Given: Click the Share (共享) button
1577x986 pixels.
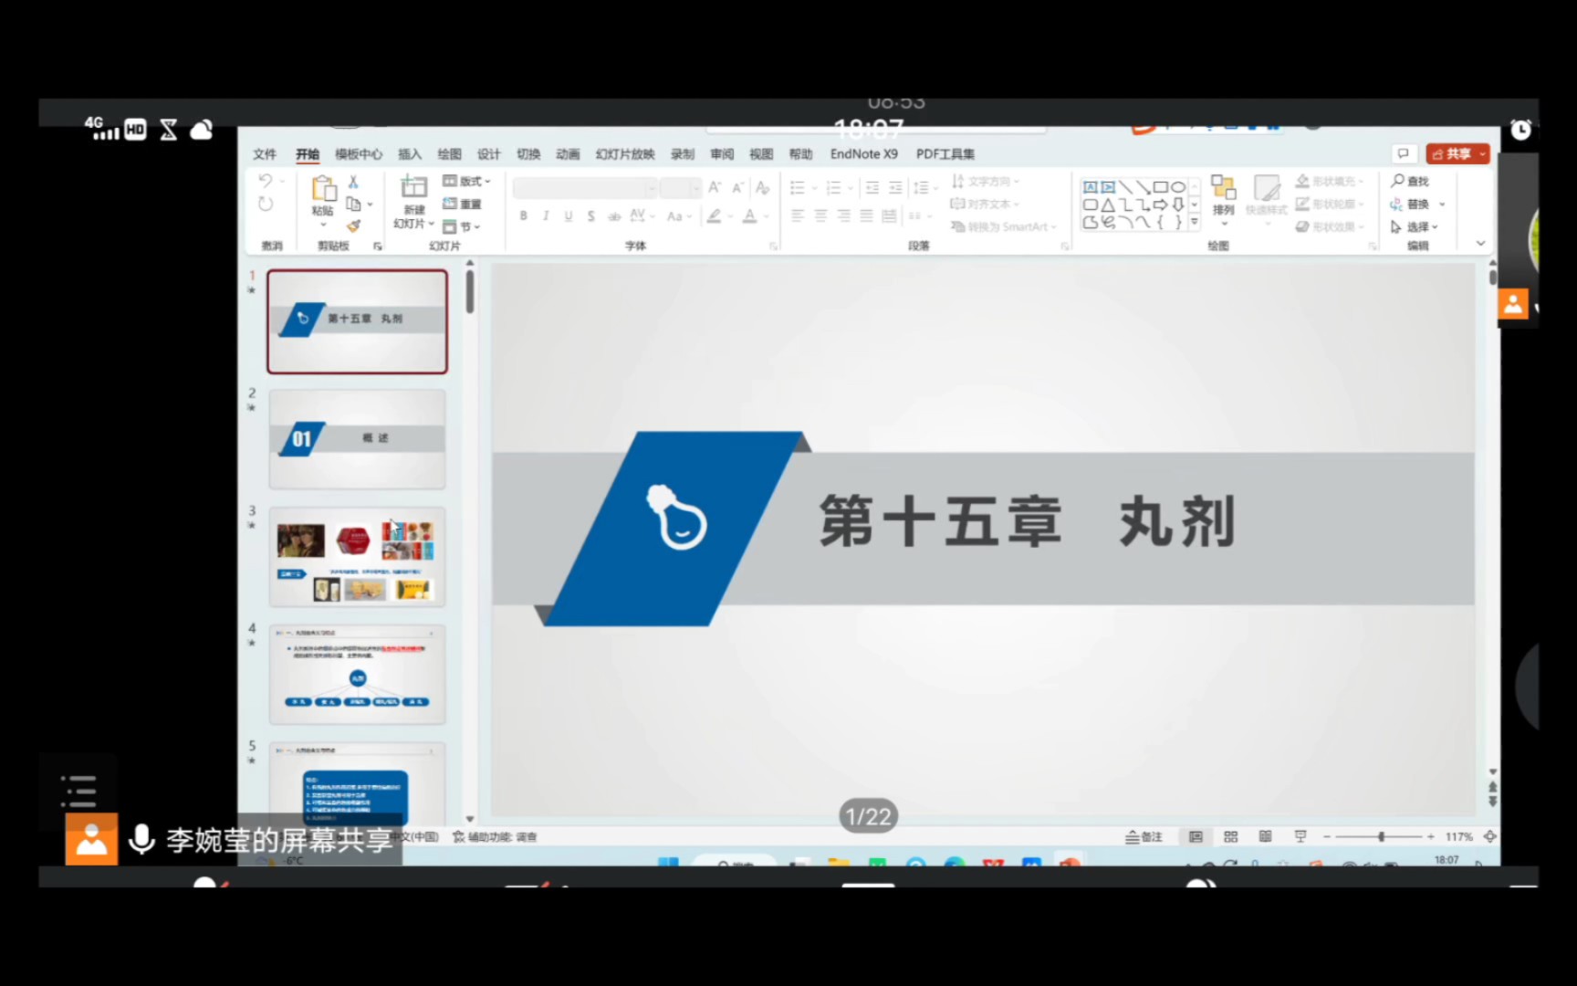Looking at the screenshot, I should (x=1458, y=153).
